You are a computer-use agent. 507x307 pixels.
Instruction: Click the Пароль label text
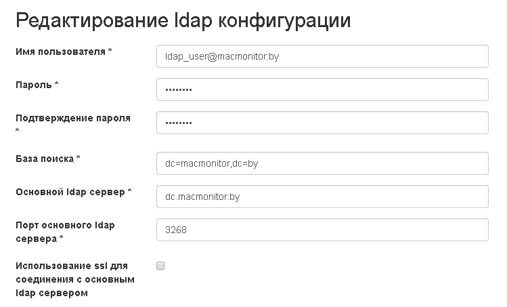[x=33, y=85]
